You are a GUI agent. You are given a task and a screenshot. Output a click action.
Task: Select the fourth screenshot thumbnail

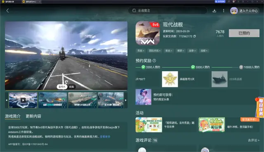pos(111,100)
